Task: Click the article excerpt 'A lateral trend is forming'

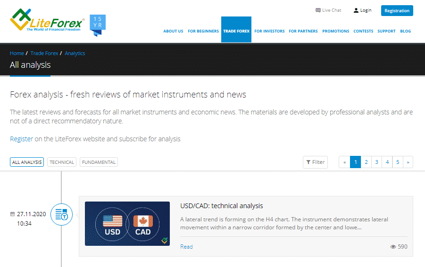Action: 284,224
